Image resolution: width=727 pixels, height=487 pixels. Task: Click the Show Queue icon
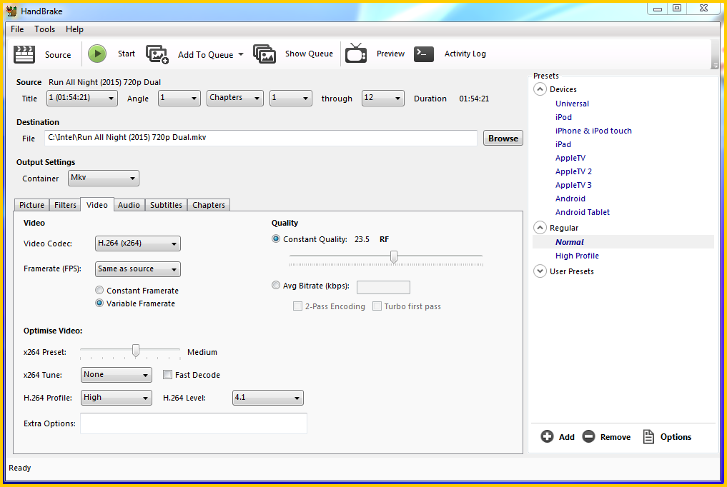264,54
